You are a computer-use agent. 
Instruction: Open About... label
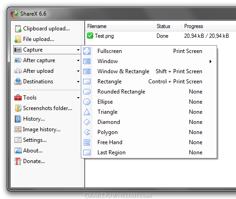click(x=33, y=151)
